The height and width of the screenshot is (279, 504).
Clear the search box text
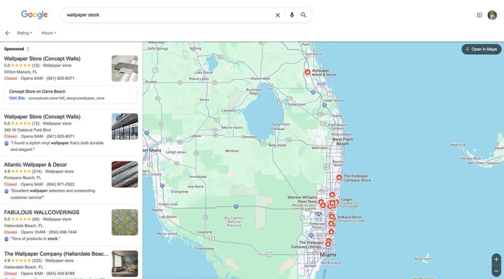278,15
